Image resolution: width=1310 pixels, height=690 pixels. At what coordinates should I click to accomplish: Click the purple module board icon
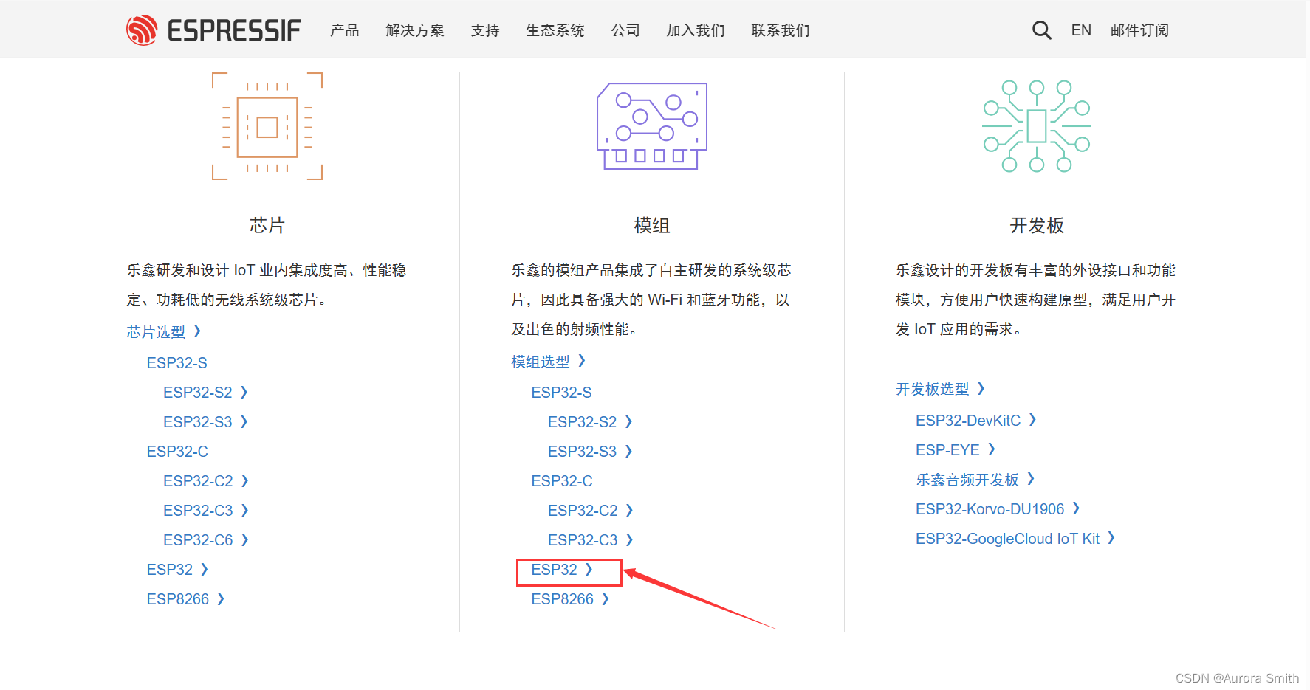point(652,126)
